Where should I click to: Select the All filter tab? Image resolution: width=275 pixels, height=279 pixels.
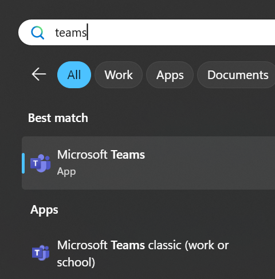(74, 74)
